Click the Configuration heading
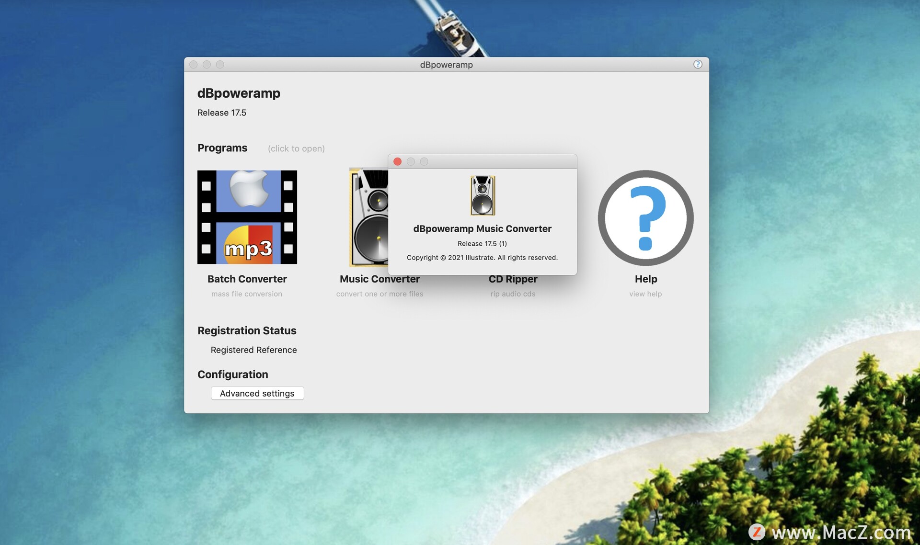The height and width of the screenshot is (545, 920). pyautogui.click(x=233, y=375)
